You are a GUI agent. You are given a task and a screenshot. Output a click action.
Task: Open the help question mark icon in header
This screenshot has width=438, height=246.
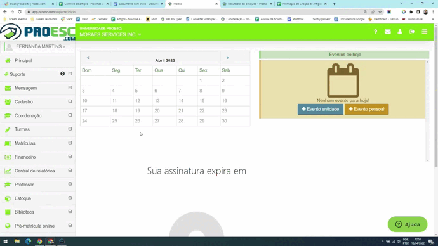point(375,32)
